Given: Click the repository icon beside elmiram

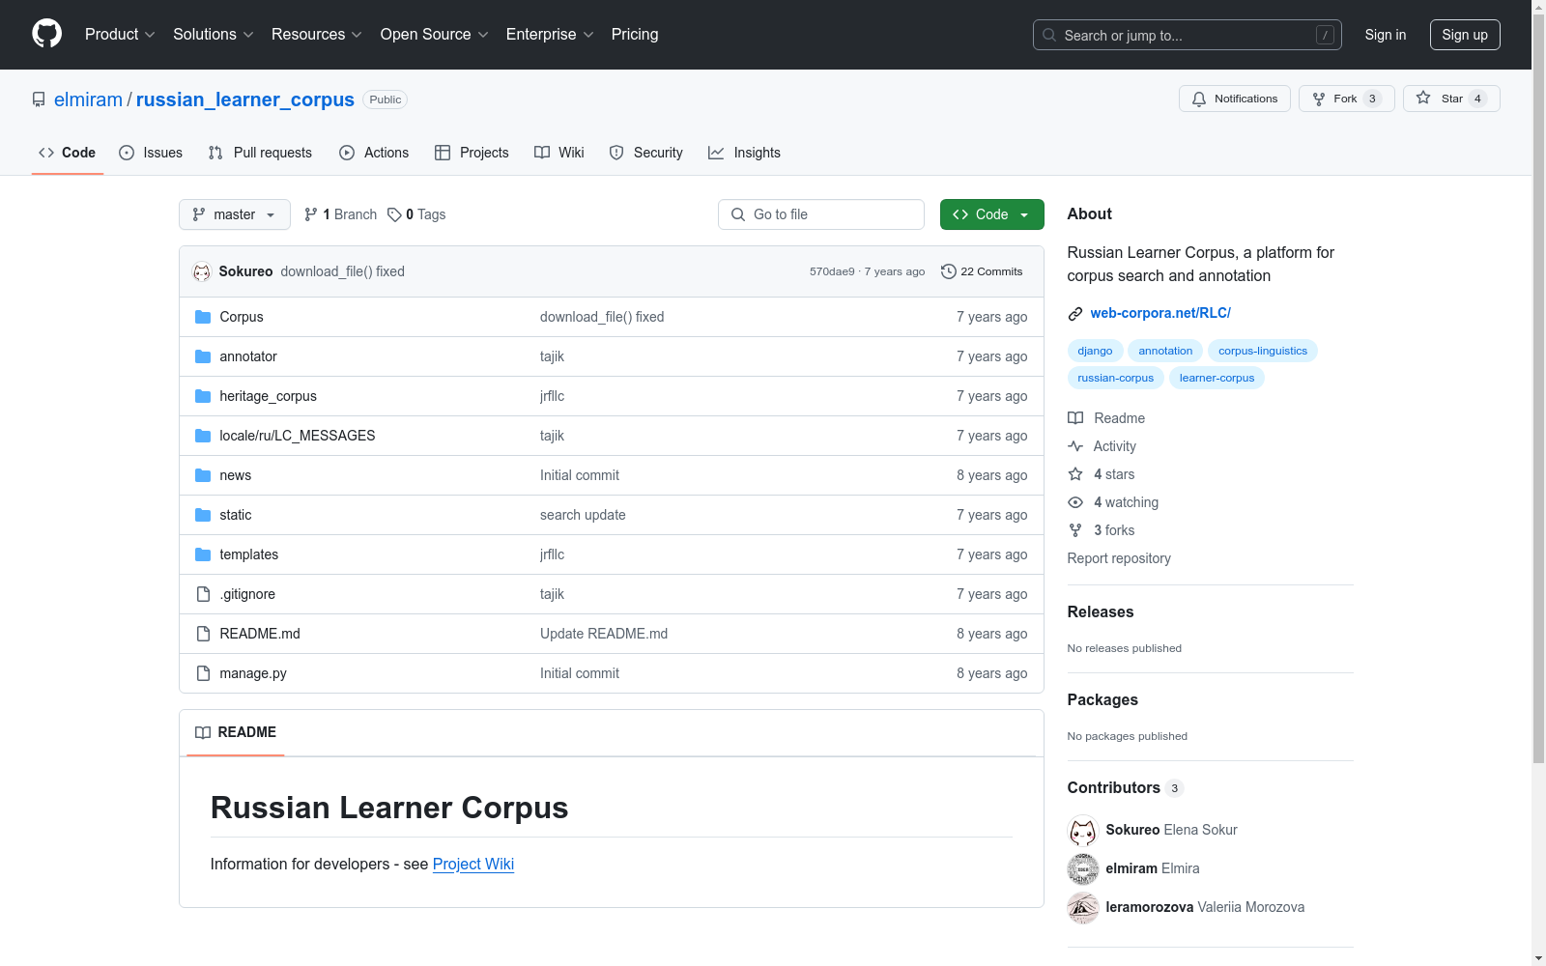Looking at the screenshot, I should pos(39,99).
